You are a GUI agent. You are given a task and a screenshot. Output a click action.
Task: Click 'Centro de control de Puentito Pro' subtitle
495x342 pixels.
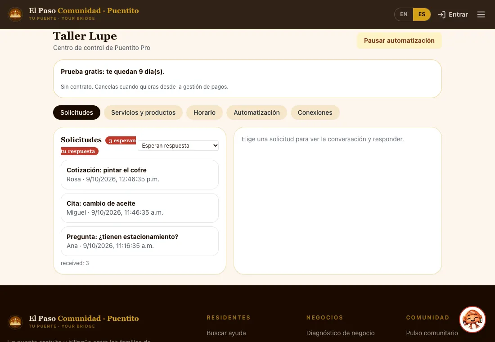point(102,48)
